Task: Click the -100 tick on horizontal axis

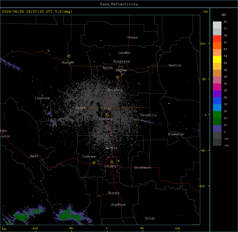Action: (35, 228)
